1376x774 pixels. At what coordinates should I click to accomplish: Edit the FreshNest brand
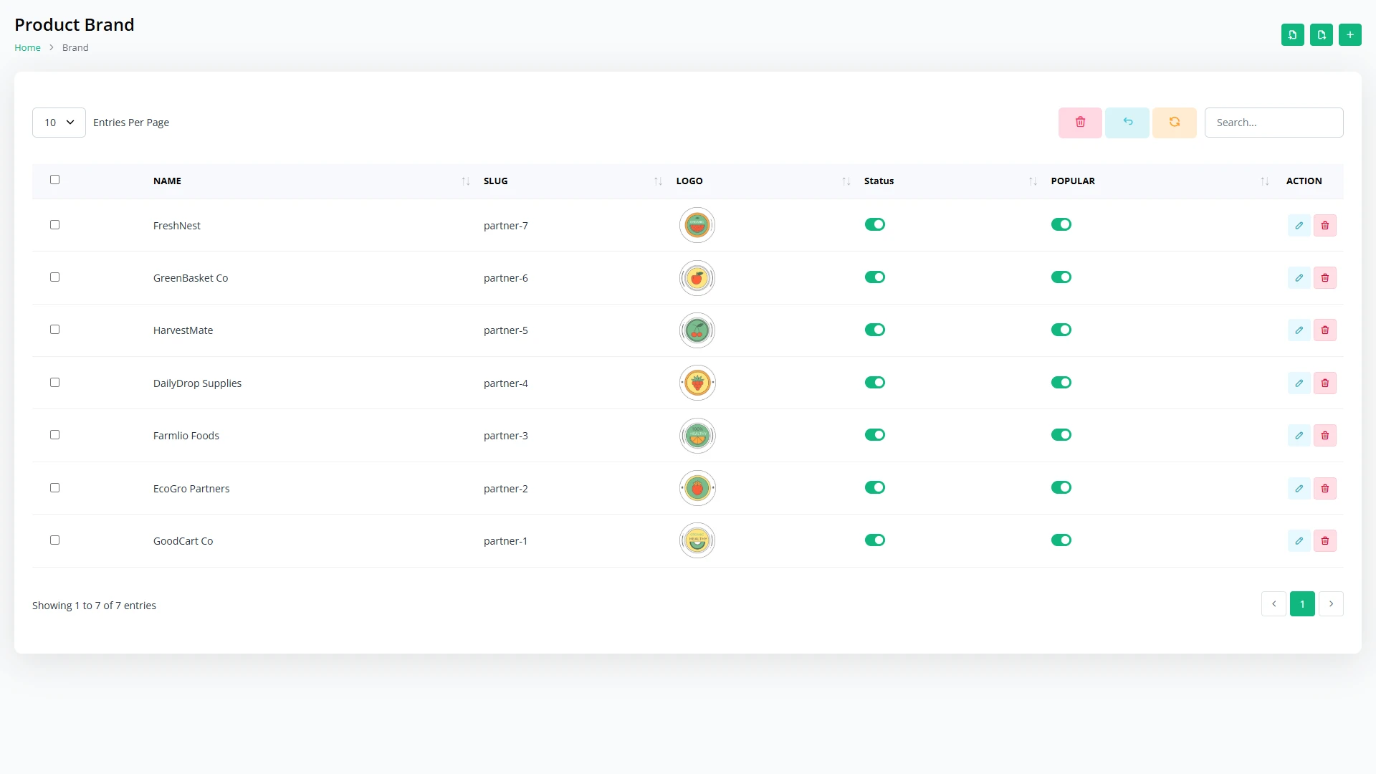(x=1299, y=226)
